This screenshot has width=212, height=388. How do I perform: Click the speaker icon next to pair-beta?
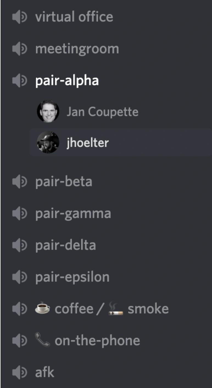[x=19, y=182]
